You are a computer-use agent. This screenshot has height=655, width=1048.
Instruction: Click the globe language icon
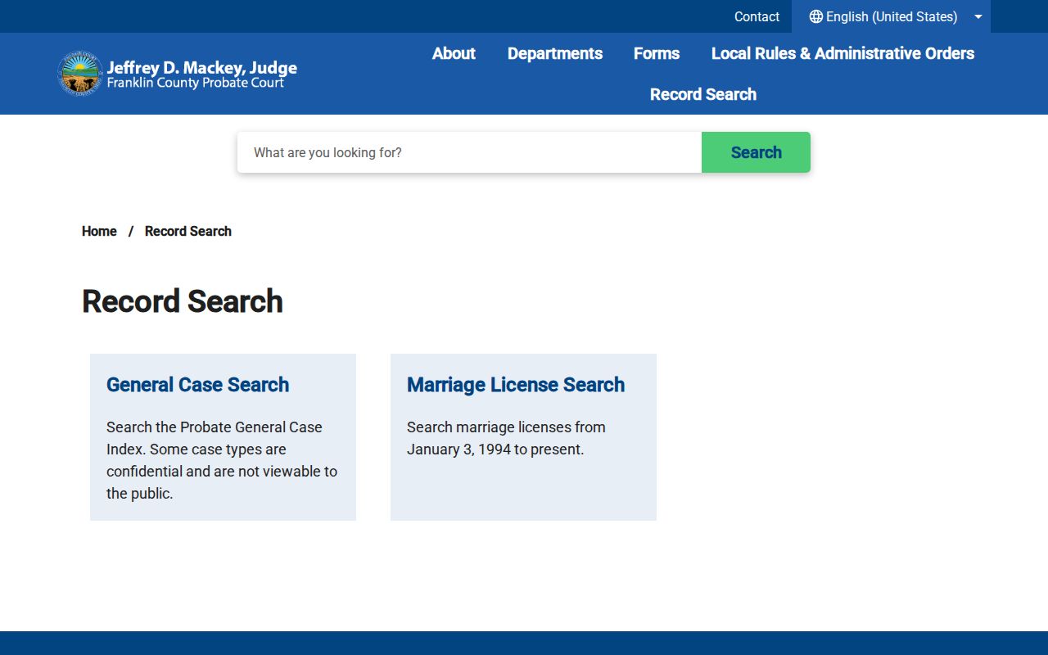(x=815, y=16)
